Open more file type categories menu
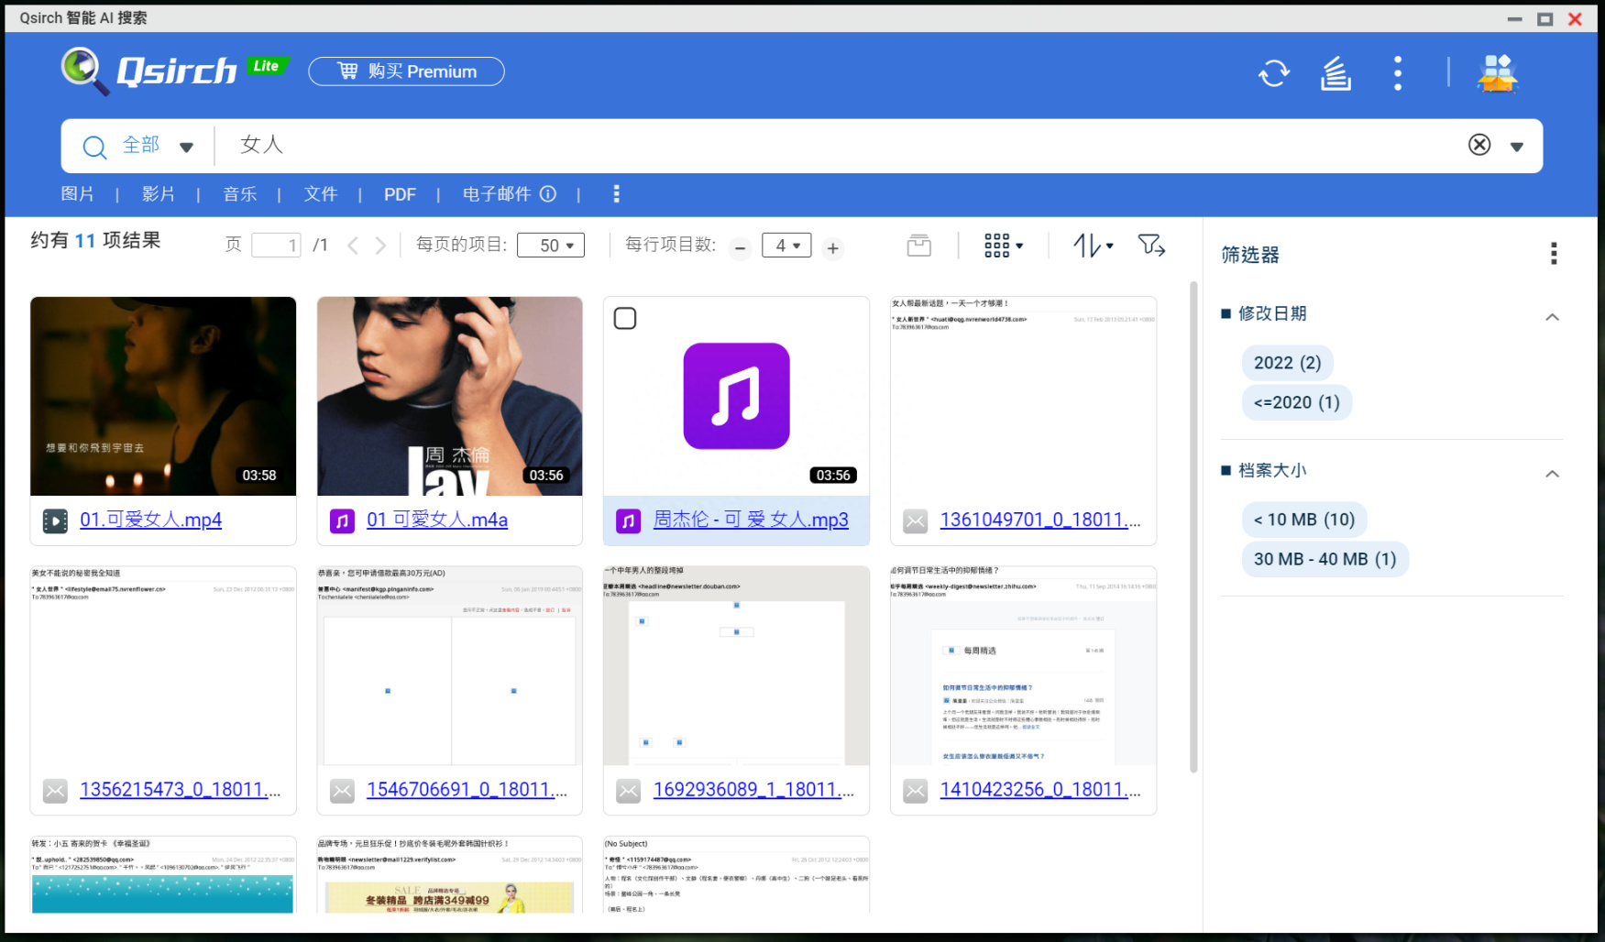Image resolution: width=1605 pixels, height=942 pixels. 616,193
